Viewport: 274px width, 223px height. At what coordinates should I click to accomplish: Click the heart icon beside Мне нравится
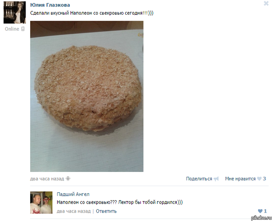point(259,179)
